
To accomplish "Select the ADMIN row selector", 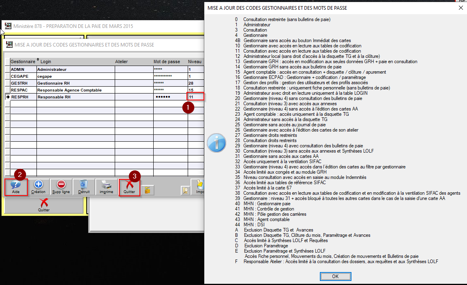I will pos(7,70).
